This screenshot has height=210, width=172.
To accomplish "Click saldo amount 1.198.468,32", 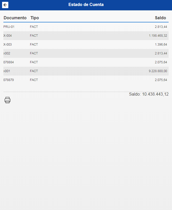I will [x=158, y=36].
